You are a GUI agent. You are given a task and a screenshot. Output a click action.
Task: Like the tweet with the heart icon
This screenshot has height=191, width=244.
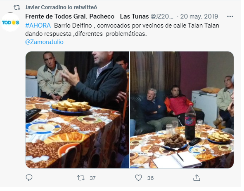pyautogui.click(x=138, y=178)
